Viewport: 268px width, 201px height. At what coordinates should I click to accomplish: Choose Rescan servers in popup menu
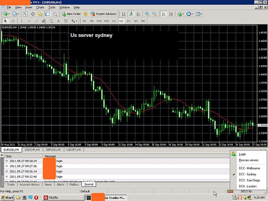248,160
